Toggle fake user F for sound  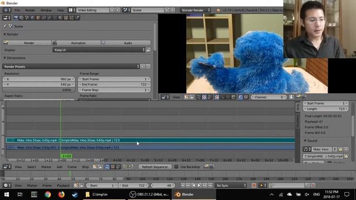(x=335, y=149)
